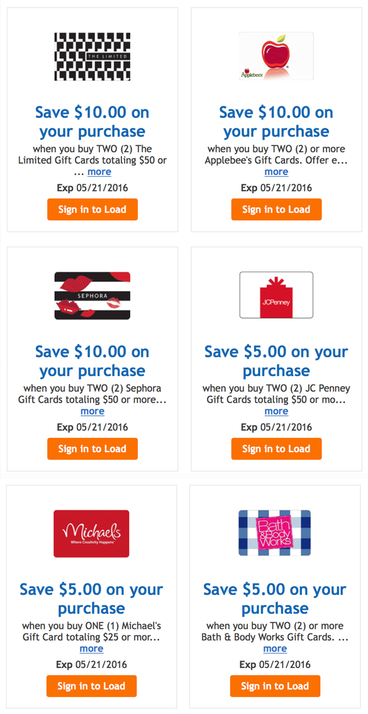368x714 pixels.
Task: Click Sign in to Load for Michaels
Action: [92, 686]
